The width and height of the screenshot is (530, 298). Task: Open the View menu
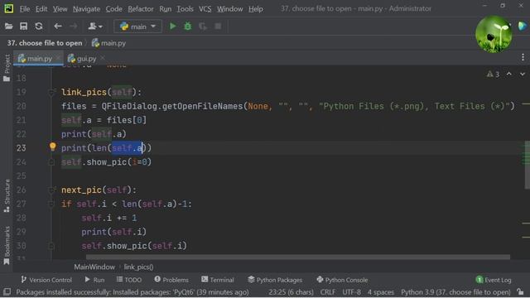coord(60,9)
